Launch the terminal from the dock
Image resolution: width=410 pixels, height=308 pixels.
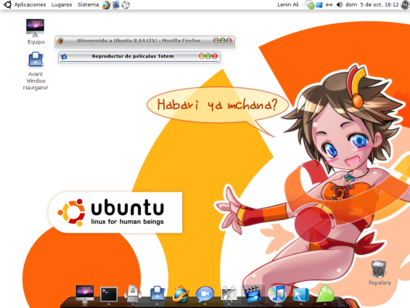pos(109,294)
